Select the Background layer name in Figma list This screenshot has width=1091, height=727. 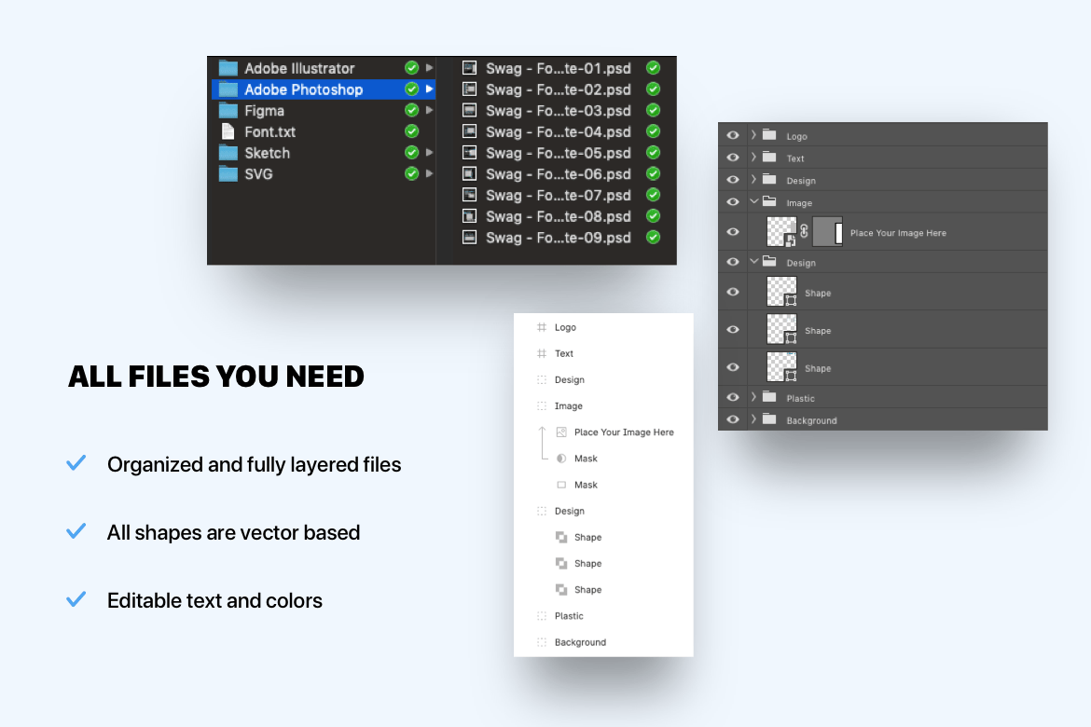(x=580, y=642)
